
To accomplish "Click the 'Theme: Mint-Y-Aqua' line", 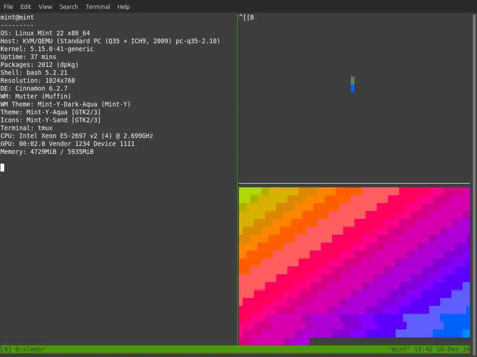I will 50,112.
